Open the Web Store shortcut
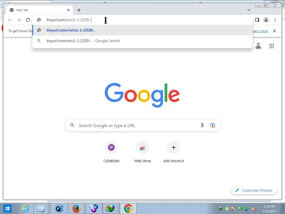 142,152
